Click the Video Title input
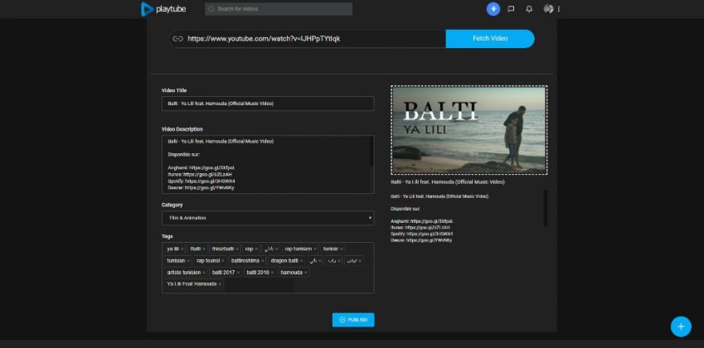Screen dimensions: 704x348 [268, 104]
